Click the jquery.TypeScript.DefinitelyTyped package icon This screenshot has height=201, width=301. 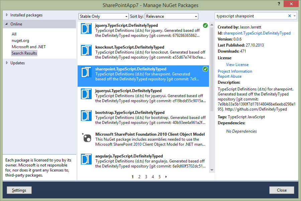pyautogui.click(x=86, y=29)
